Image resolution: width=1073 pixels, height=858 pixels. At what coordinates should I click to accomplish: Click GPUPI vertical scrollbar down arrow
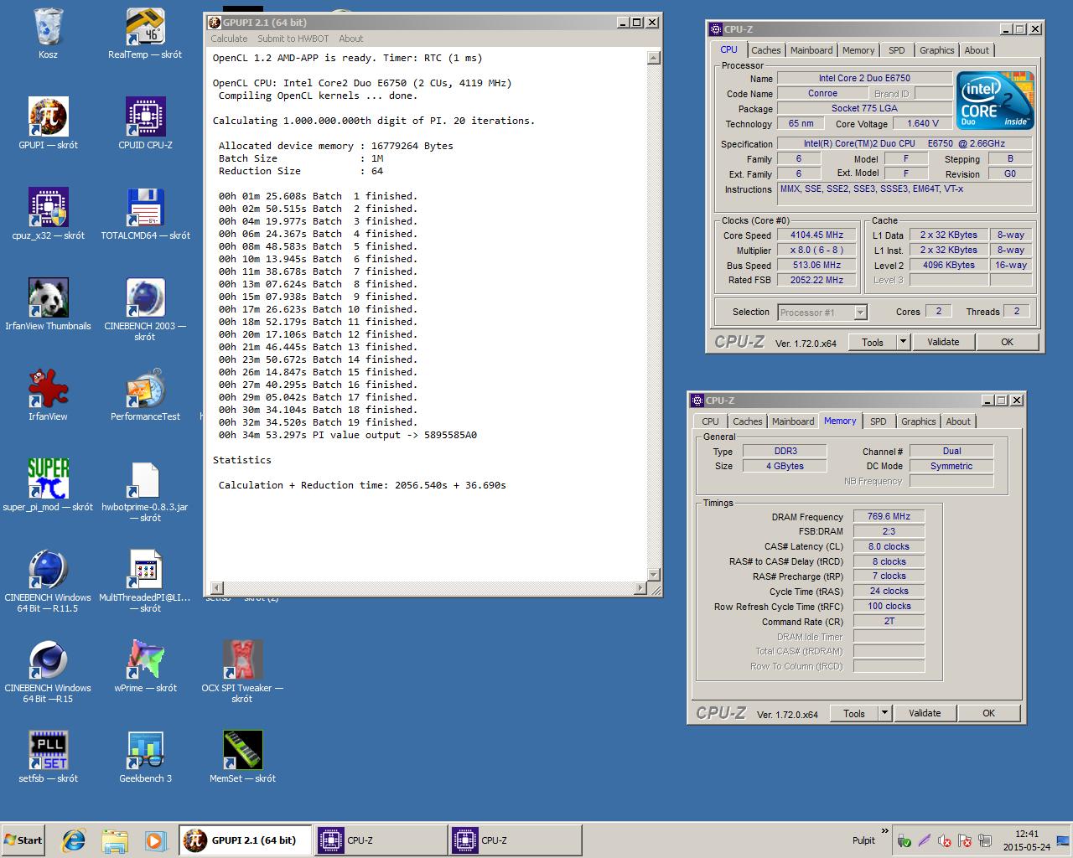coord(654,575)
